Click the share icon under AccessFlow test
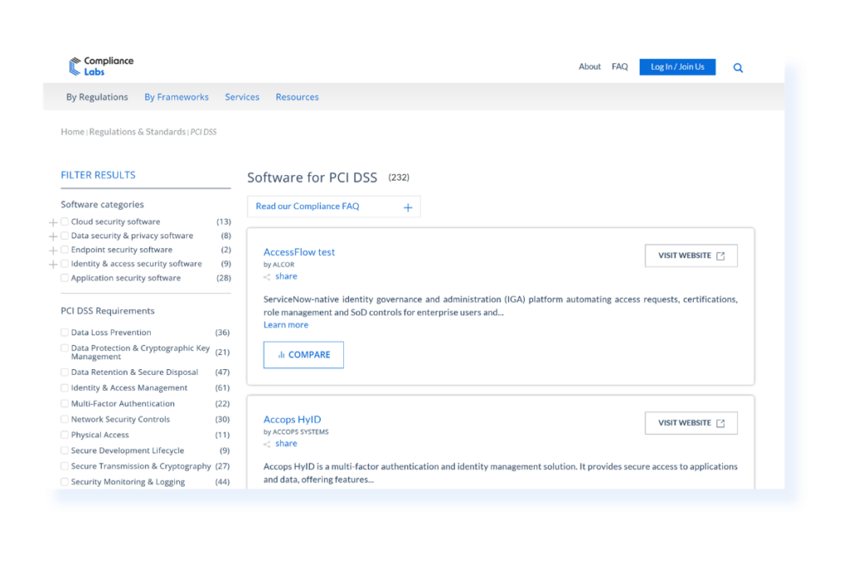853x569 pixels. coord(267,277)
